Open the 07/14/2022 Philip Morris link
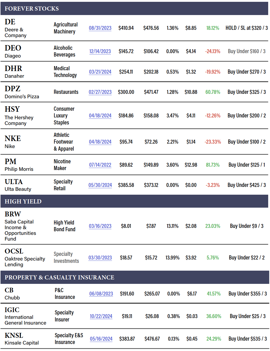This screenshot has height=351, width=270. pyautogui.click(x=100, y=165)
